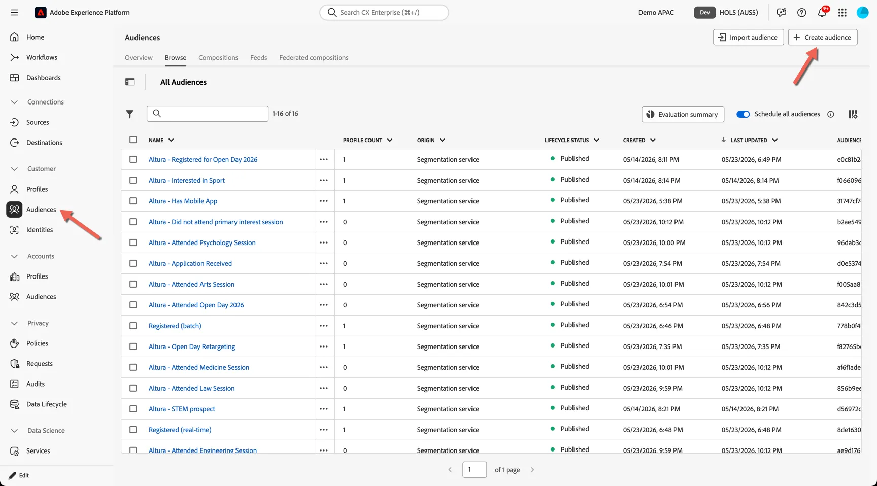
Task: Open the Lifecycle Status column dropdown
Action: (596, 140)
